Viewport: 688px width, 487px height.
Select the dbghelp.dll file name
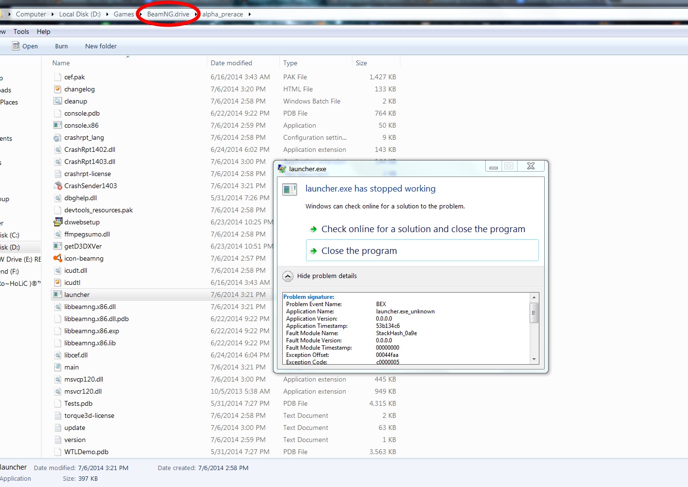tap(80, 198)
